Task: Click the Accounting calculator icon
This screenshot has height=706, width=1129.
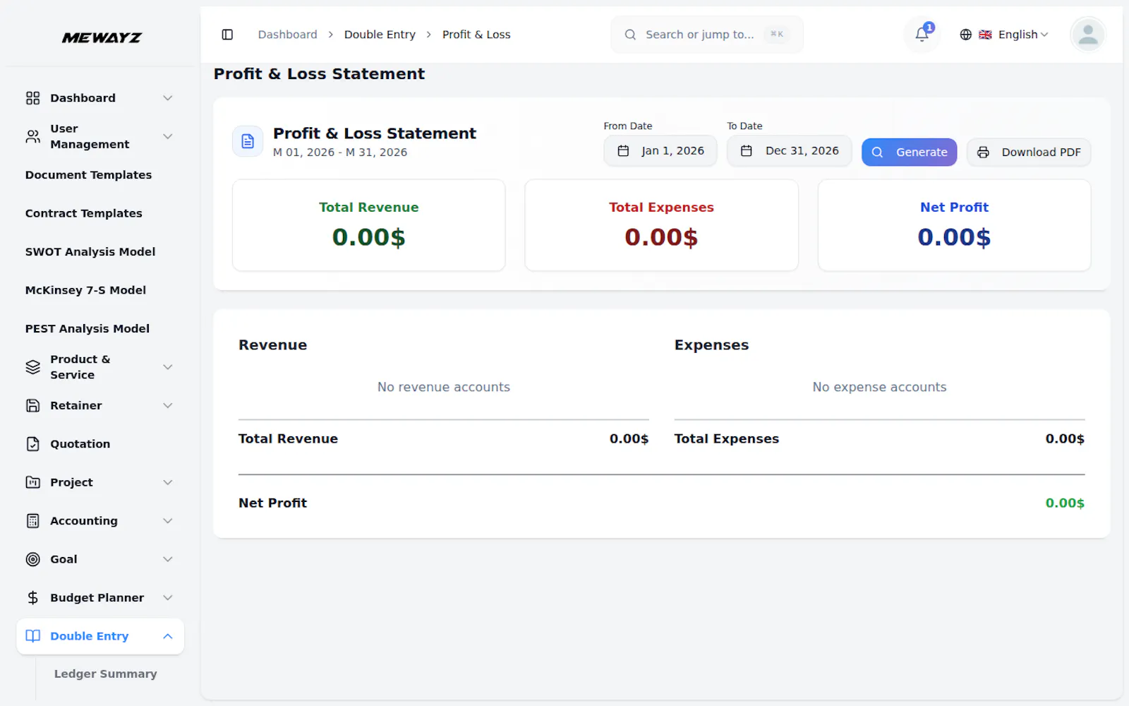Action: click(32, 521)
